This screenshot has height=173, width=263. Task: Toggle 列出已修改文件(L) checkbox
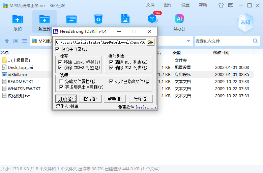111,81
